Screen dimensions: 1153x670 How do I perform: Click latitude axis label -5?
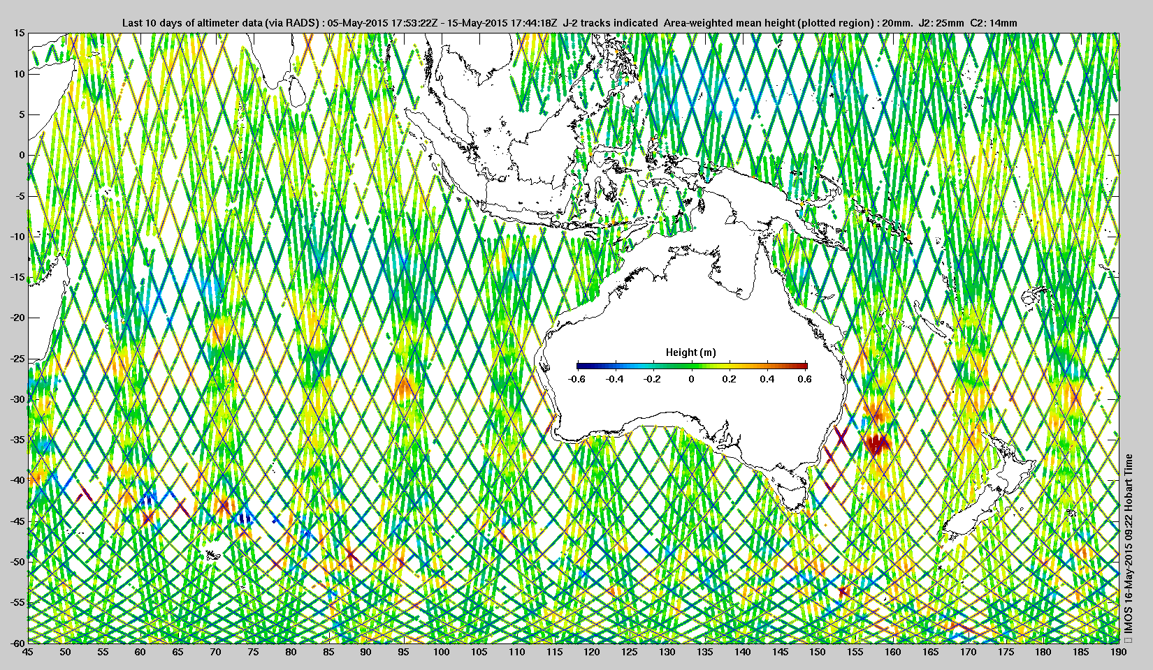click(20, 195)
